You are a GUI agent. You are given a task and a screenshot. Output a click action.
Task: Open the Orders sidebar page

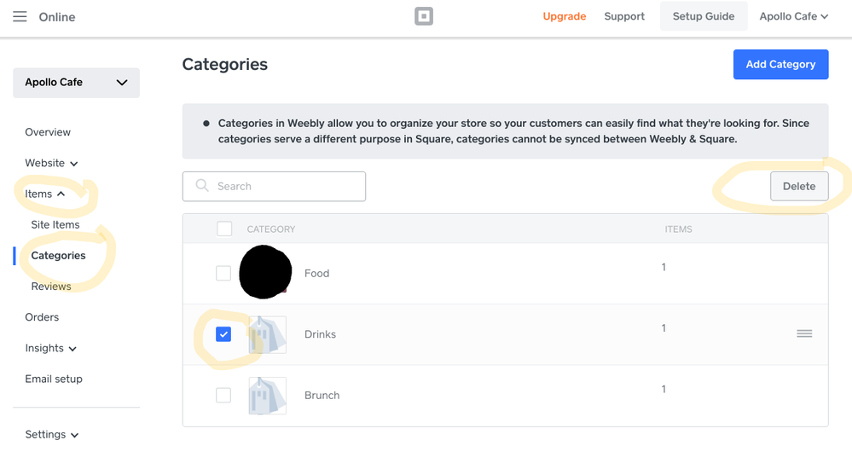42,317
